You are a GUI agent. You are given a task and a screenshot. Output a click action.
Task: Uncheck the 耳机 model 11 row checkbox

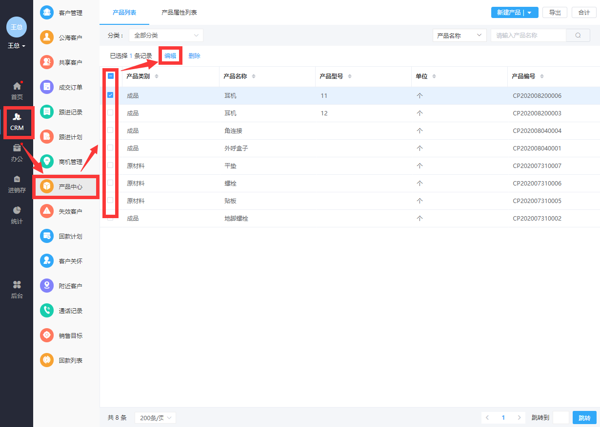click(x=110, y=95)
